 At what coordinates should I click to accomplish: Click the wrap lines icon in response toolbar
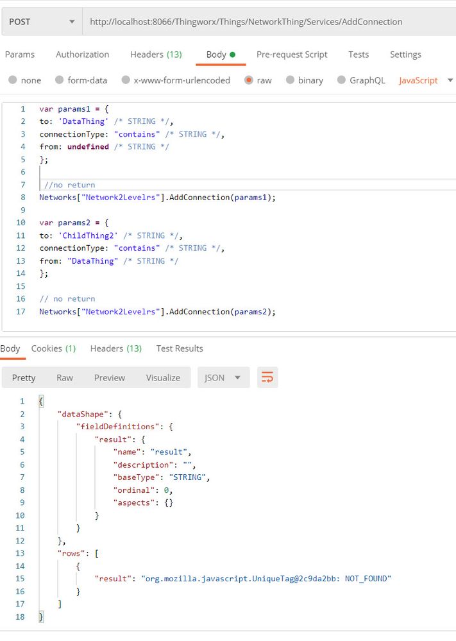pos(267,378)
